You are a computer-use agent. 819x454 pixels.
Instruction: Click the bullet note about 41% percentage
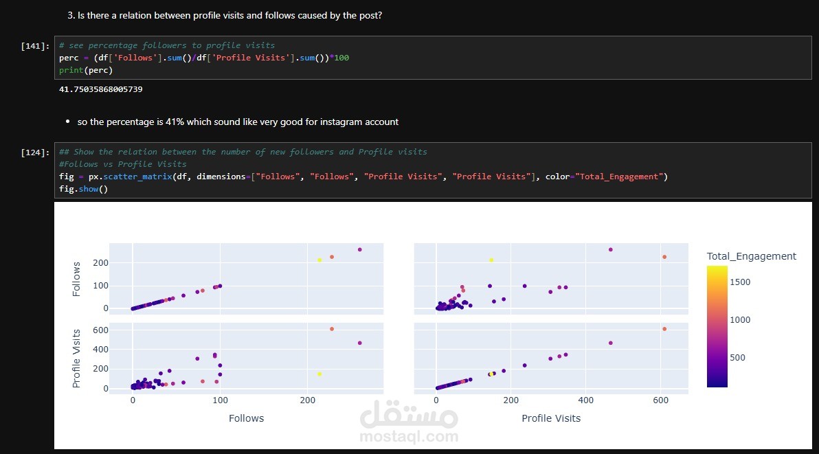coord(238,122)
